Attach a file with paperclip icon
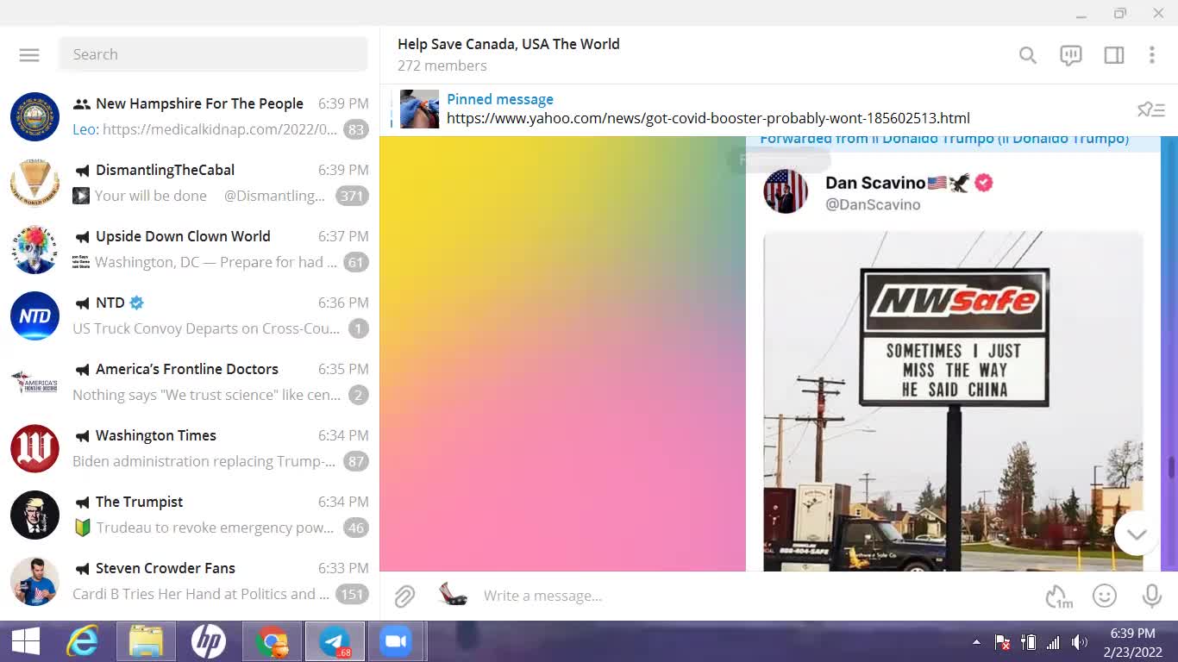The image size is (1178, 662). [x=404, y=596]
